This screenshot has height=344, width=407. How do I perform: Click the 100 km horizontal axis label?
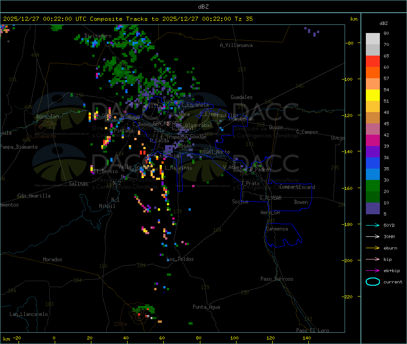[234, 338]
